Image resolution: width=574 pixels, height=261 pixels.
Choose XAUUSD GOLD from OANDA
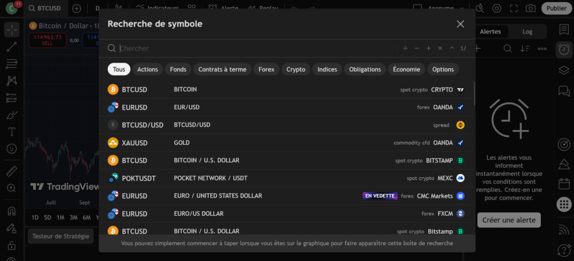coord(286,143)
